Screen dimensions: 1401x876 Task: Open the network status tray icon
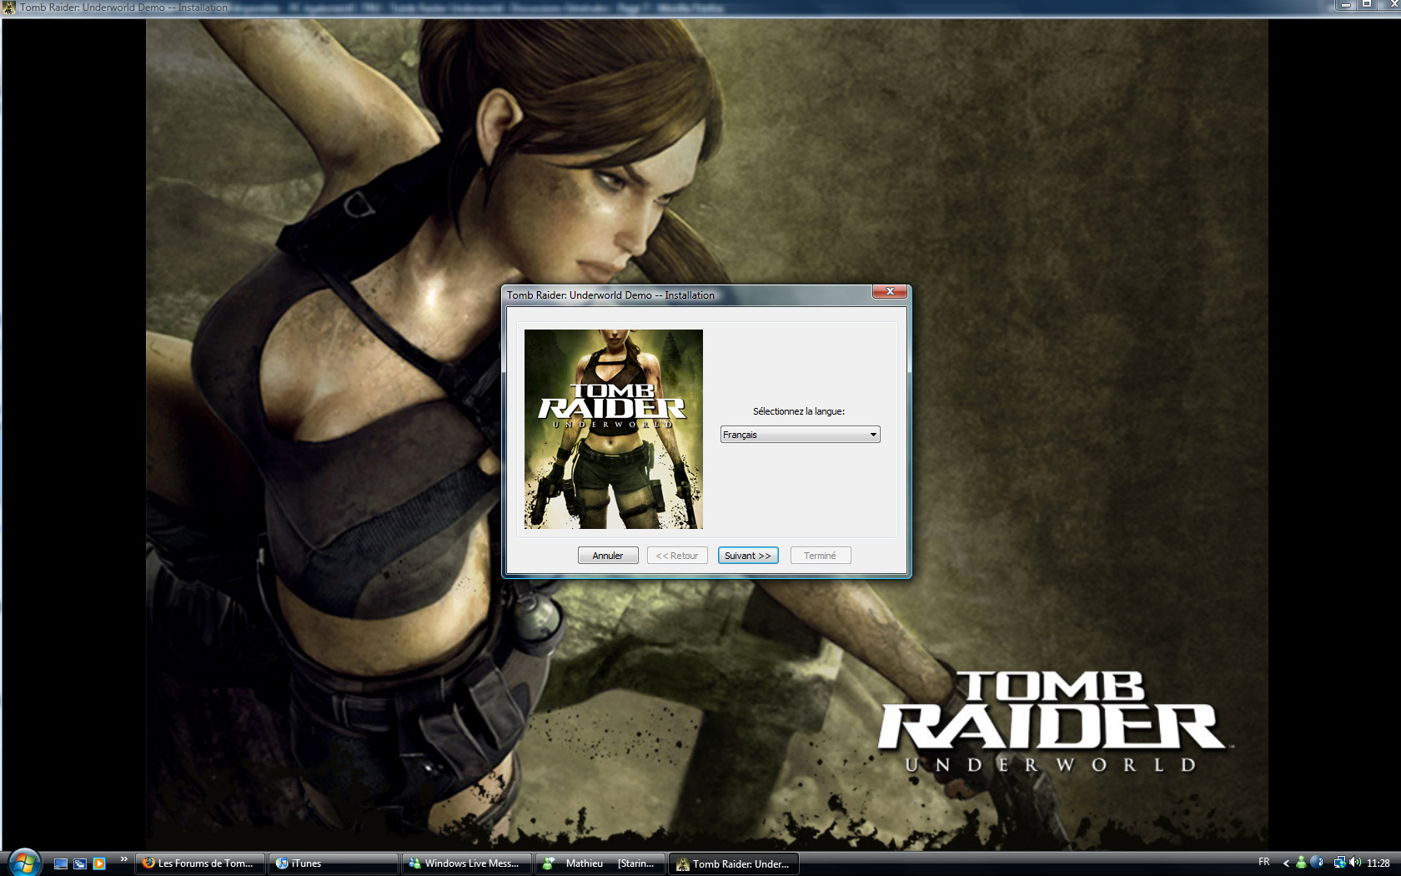pyautogui.click(x=1339, y=863)
